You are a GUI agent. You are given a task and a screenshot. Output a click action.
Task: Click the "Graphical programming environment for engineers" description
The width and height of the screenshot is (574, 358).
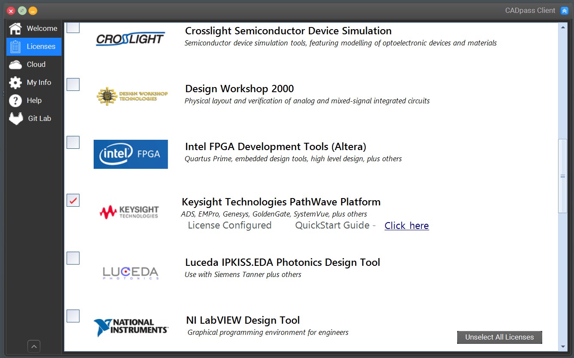tap(268, 332)
